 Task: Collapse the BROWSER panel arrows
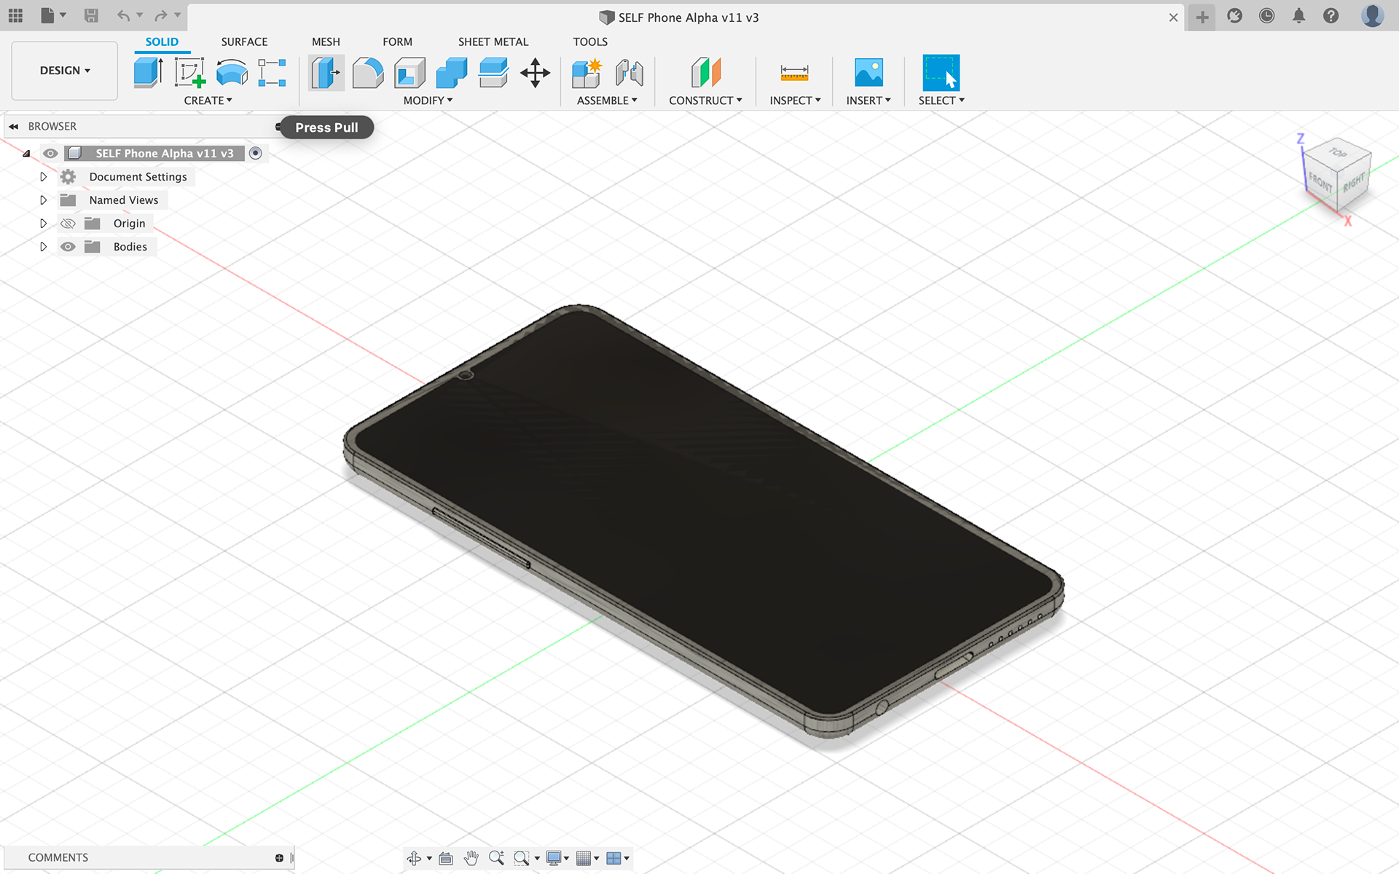(x=13, y=126)
